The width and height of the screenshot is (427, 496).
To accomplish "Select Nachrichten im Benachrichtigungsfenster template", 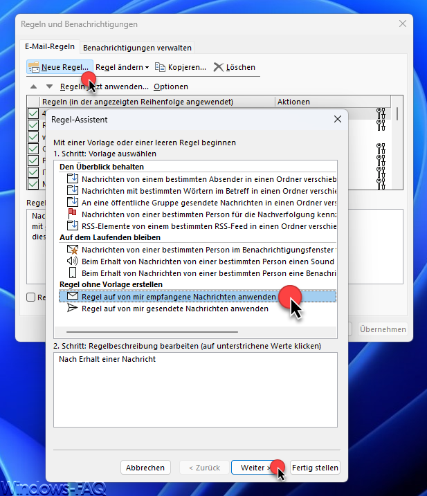I will coord(198,250).
